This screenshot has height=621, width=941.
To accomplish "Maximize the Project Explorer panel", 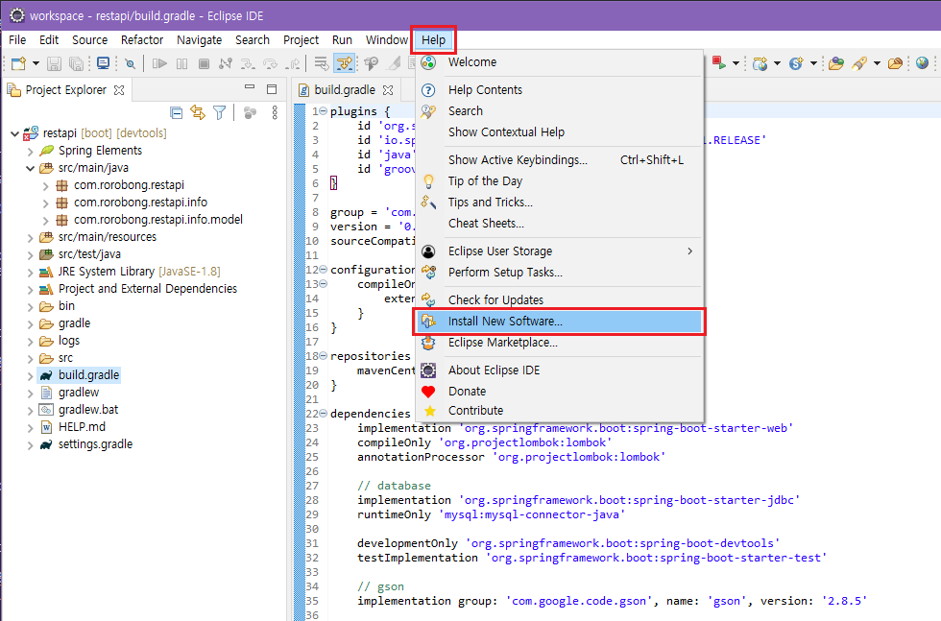I will (272, 89).
